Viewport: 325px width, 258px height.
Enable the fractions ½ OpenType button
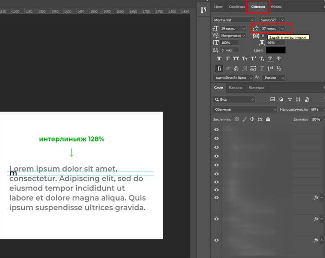pos(279,69)
